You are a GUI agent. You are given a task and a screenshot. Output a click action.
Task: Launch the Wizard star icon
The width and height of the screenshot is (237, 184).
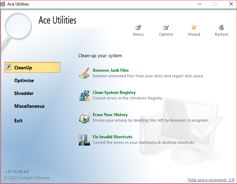tap(194, 27)
